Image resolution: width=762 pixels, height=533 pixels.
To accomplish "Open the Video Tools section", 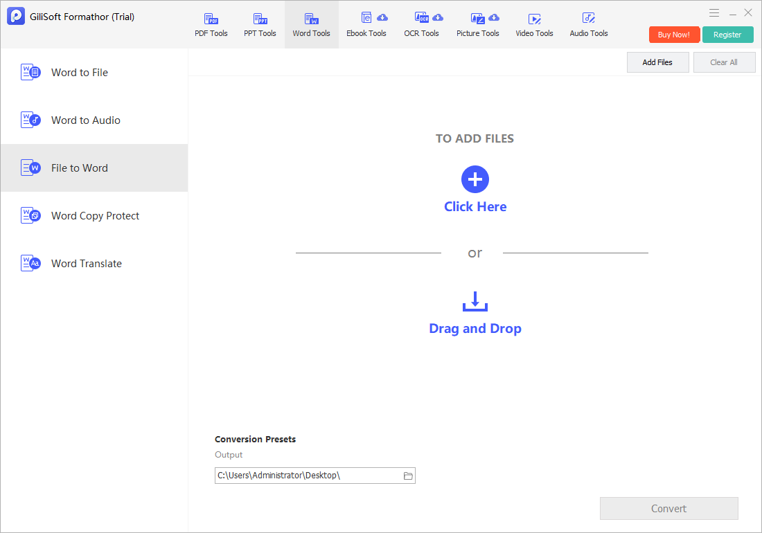I will [534, 25].
